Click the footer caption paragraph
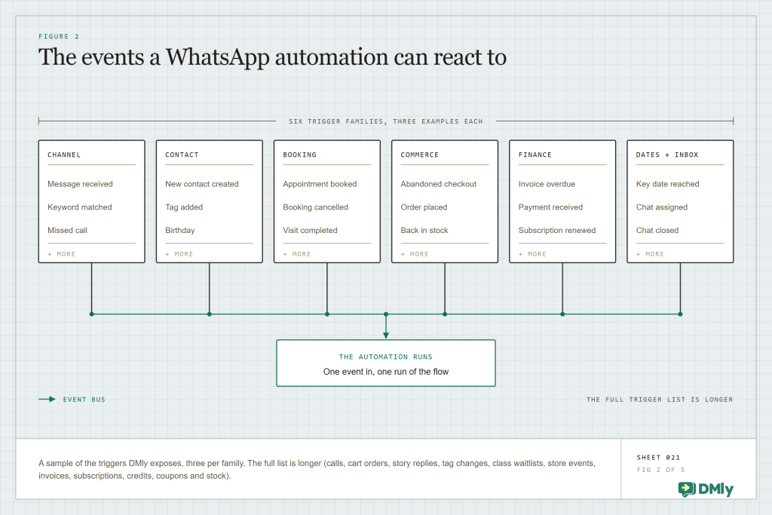The height and width of the screenshot is (515, 772). tap(317, 470)
